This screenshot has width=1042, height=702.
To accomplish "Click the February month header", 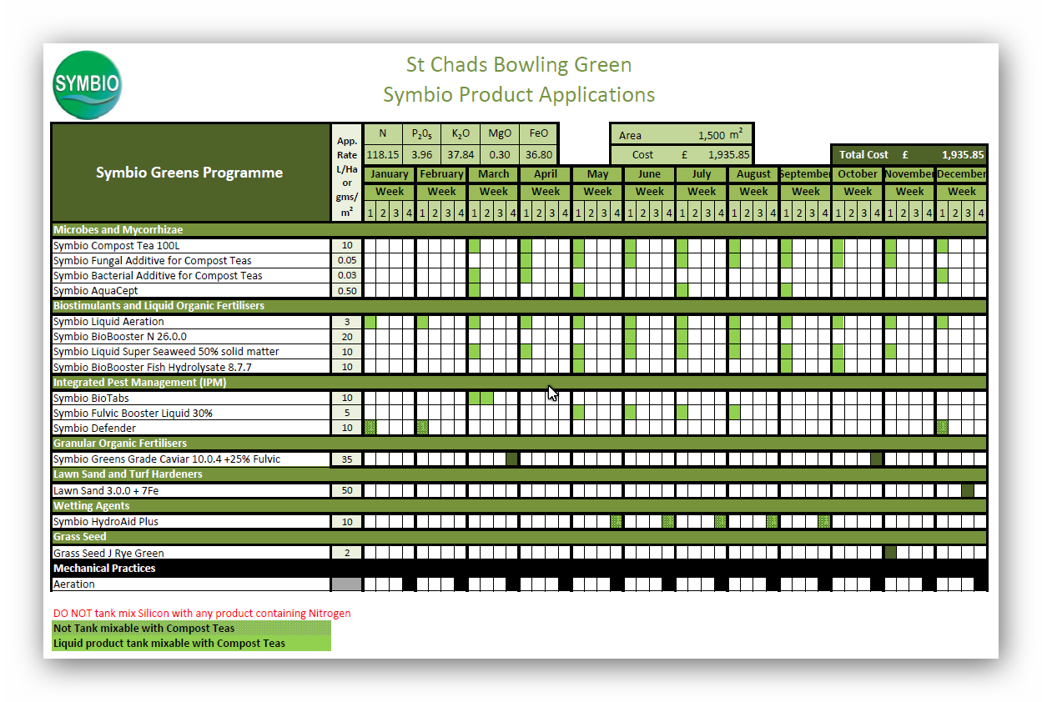I will pos(441,174).
